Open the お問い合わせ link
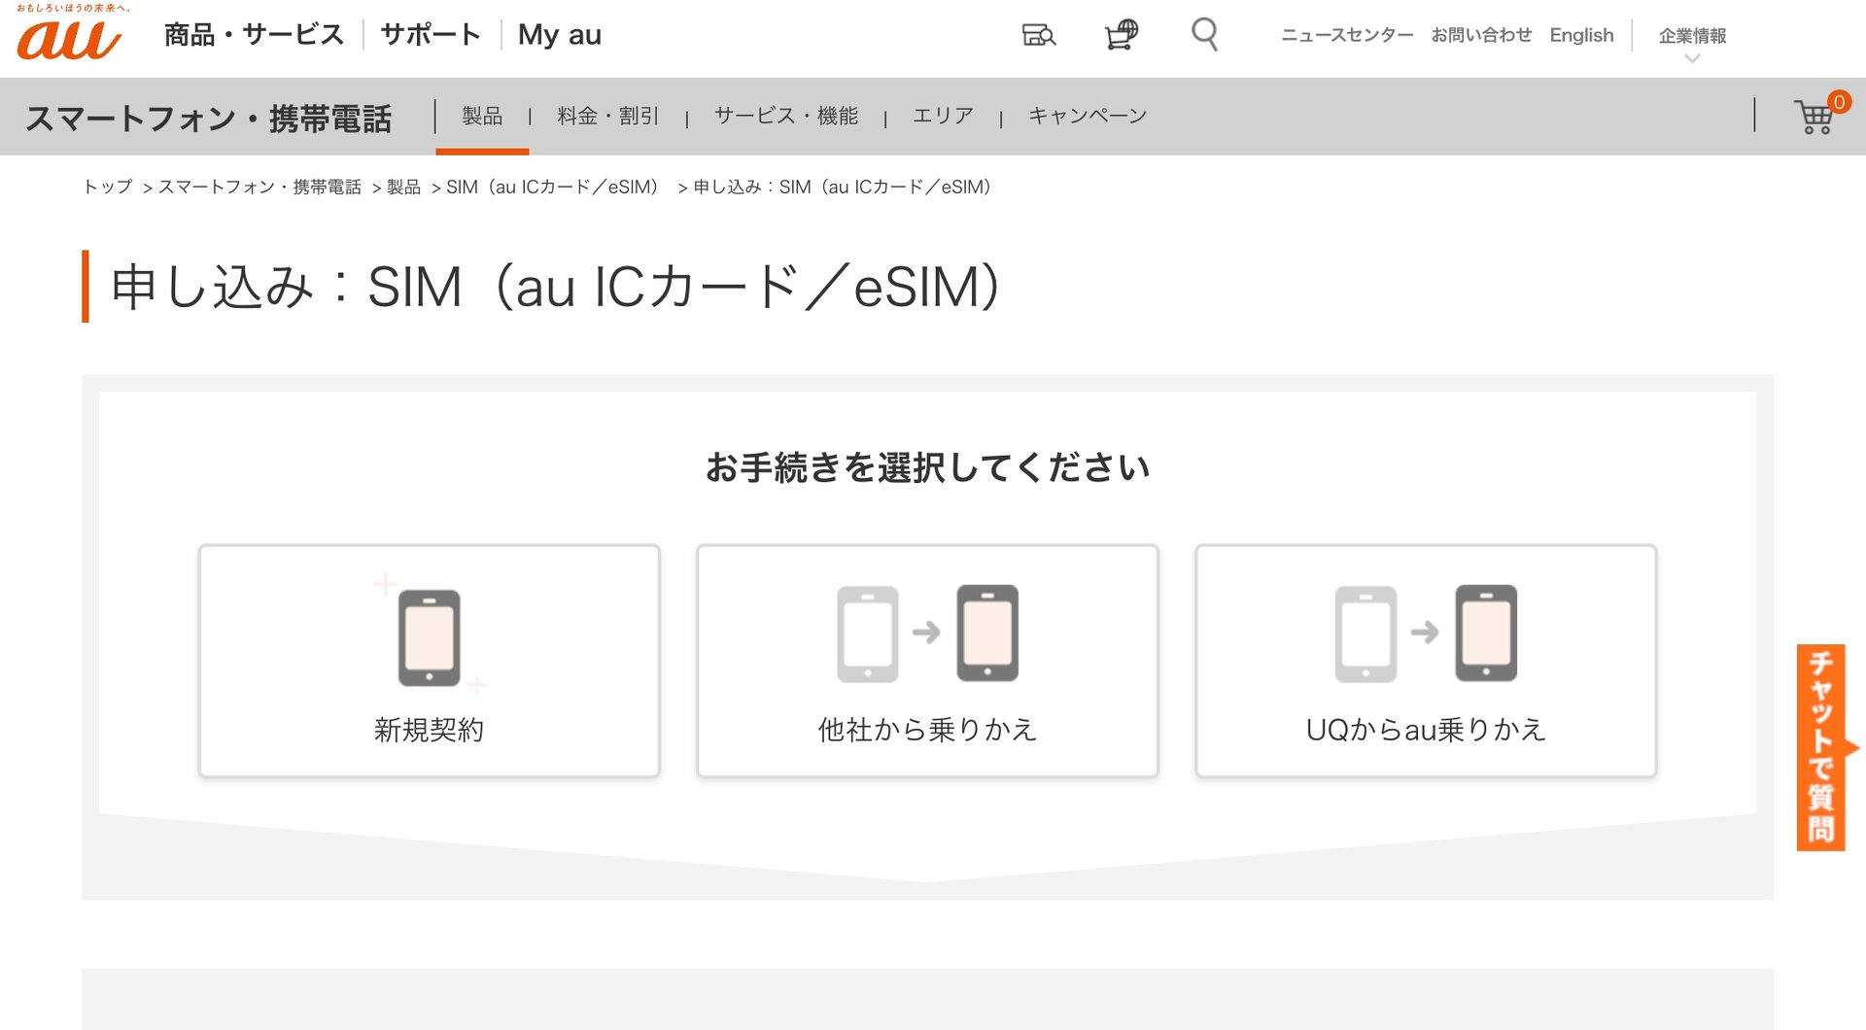1866x1030 pixels. (x=1481, y=35)
